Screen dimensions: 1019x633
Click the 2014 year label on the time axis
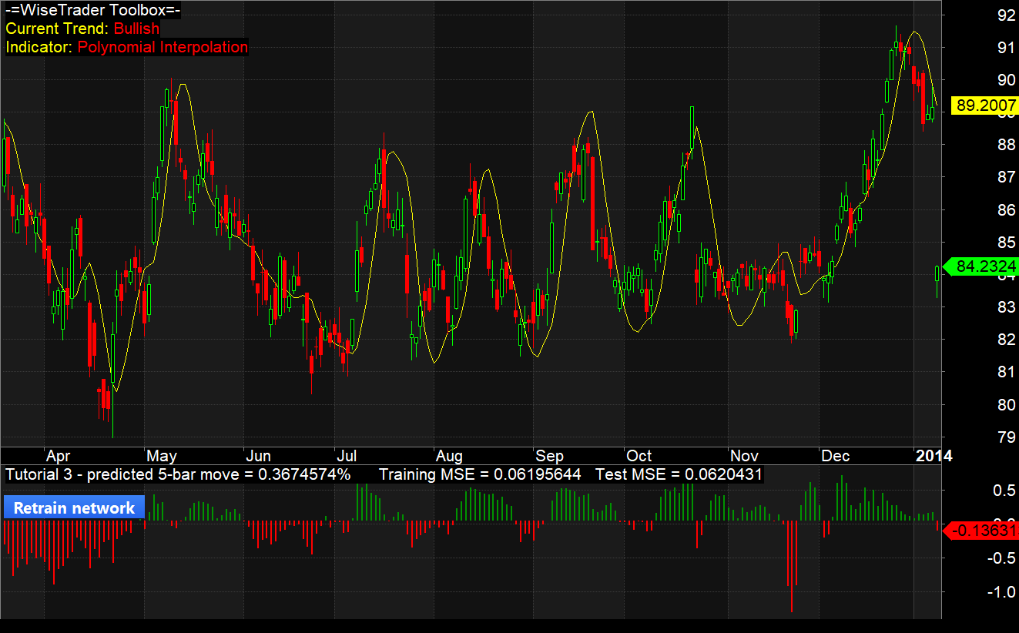click(934, 456)
